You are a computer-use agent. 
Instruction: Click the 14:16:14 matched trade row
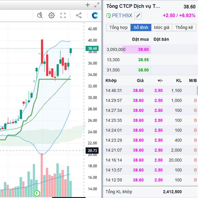click(150, 160)
